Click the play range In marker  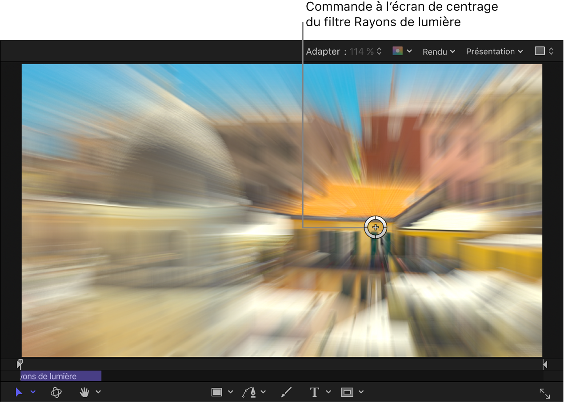click(x=20, y=364)
